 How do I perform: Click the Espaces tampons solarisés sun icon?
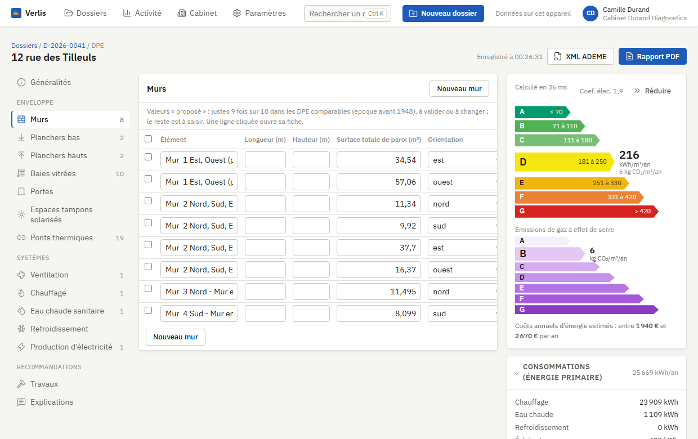click(x=21, y=214)
